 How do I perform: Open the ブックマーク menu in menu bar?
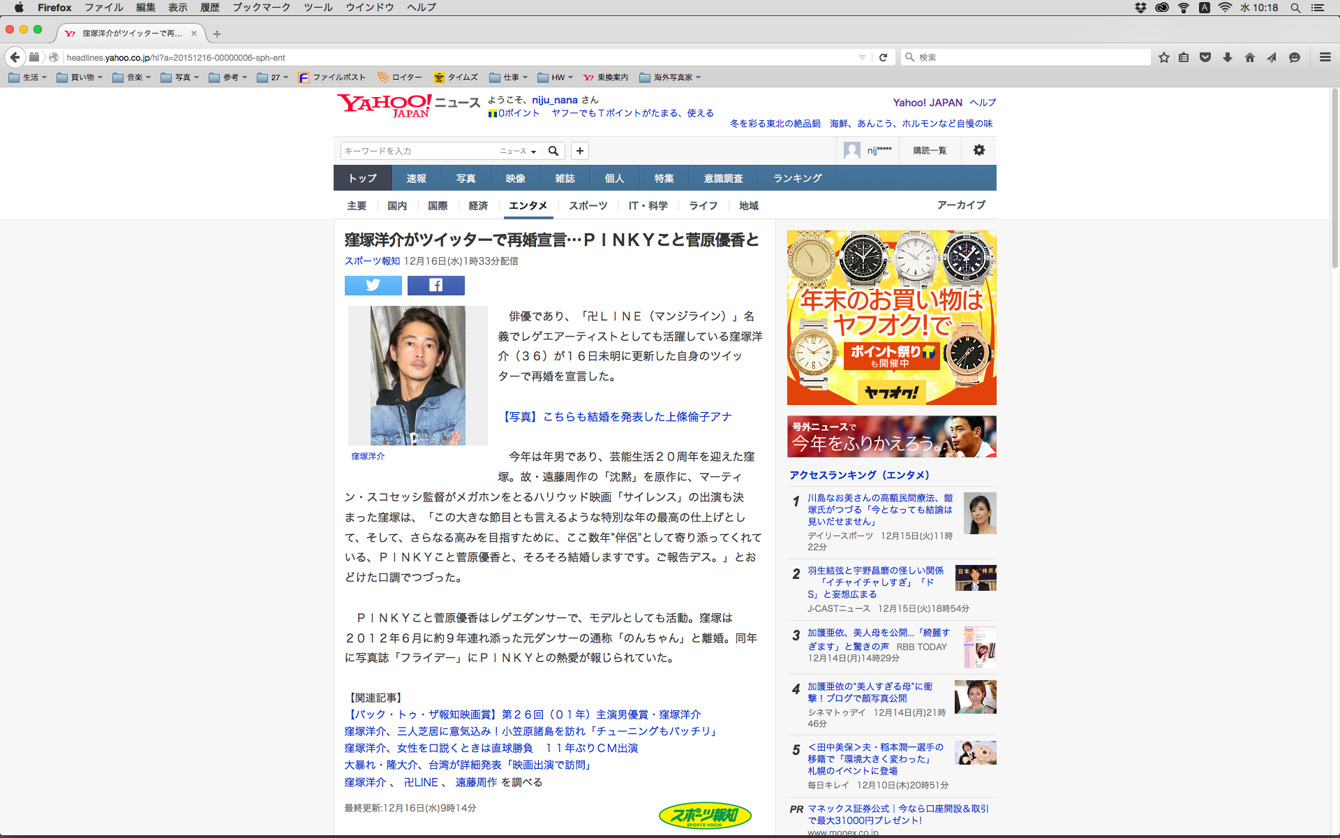click(261, 8)
